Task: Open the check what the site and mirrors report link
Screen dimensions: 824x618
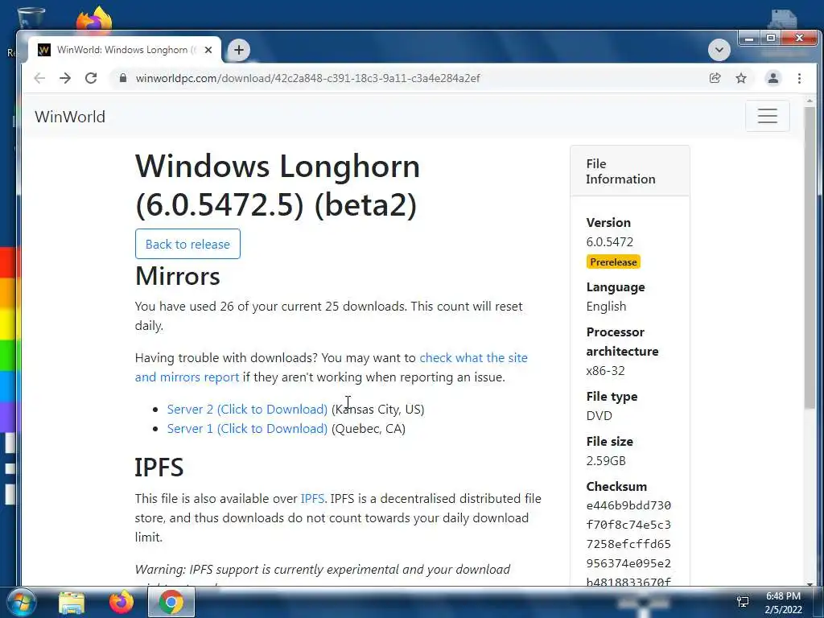Action: (331, 367)
